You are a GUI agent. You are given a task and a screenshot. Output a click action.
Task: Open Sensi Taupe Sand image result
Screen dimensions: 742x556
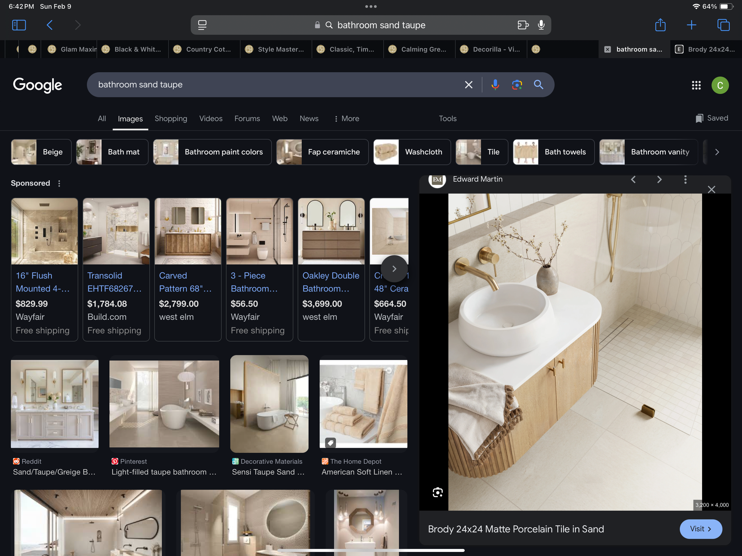[x=269, y=404]
